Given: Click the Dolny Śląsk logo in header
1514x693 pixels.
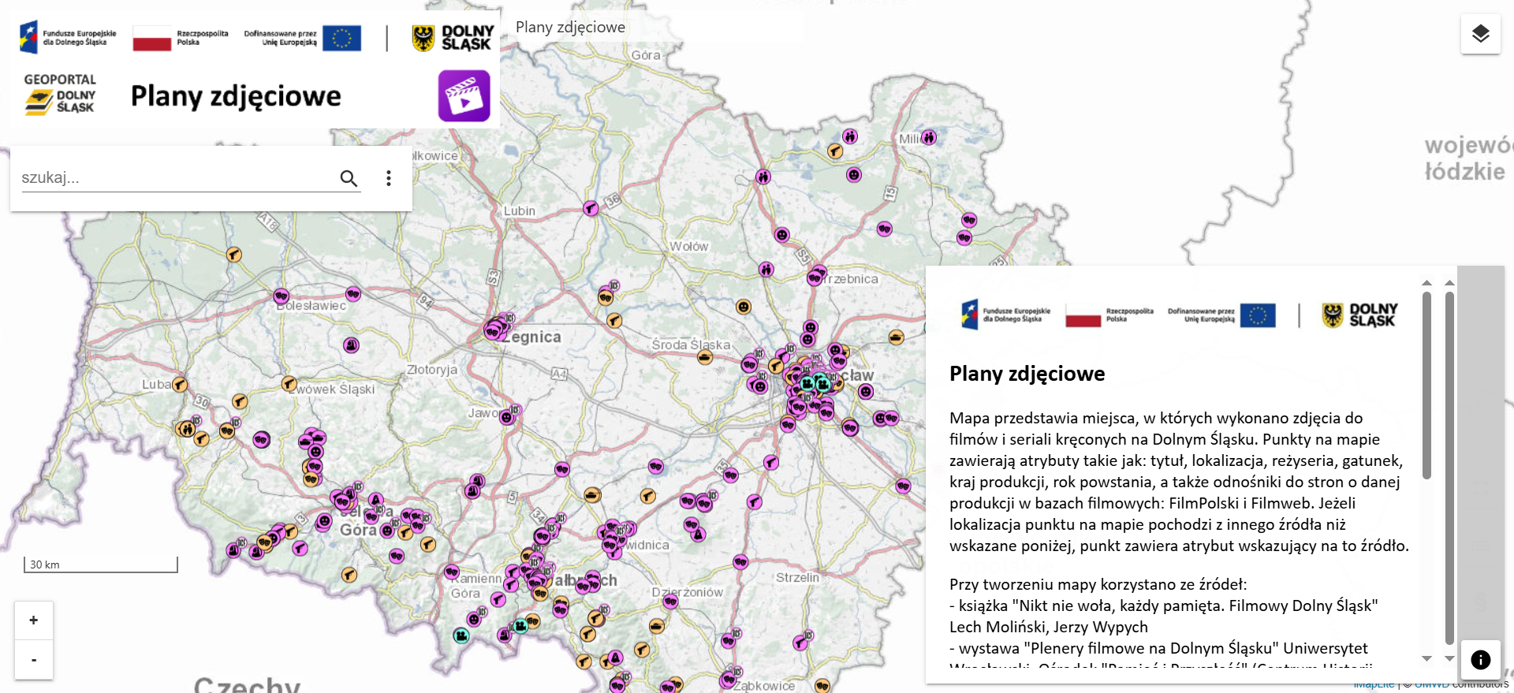Looking at the screenshot, I should point(453,37).
